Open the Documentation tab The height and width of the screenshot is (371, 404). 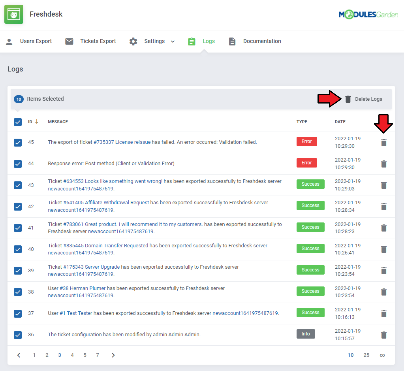262,41
